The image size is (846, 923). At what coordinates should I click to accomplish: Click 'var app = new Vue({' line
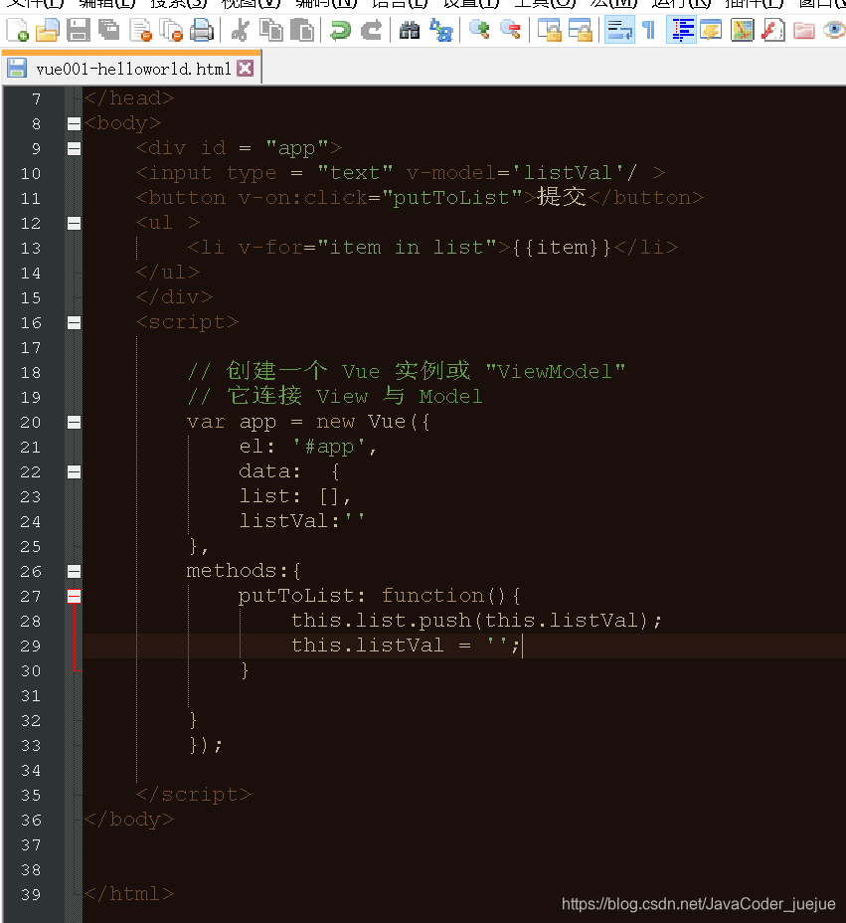coord(308,422)
